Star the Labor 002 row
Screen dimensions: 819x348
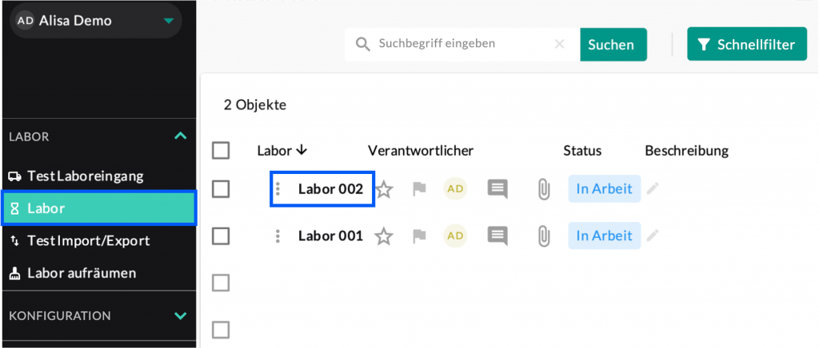coord(385,189)
